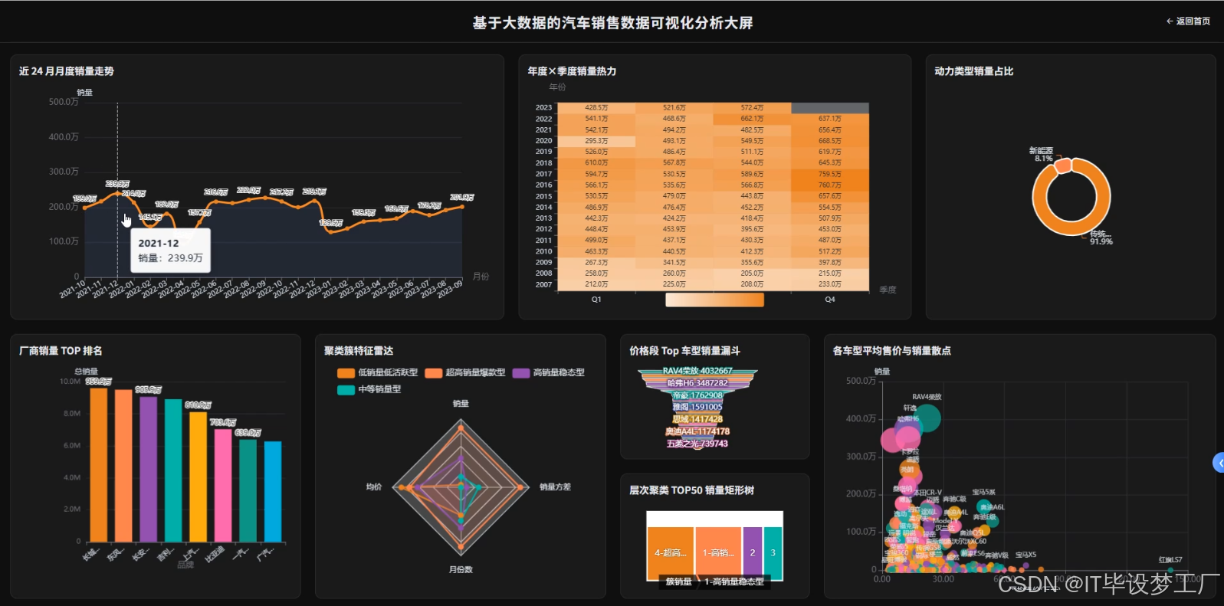Click the 传统 91.9% donut label
This screenshot has height=606, width=1224.
coord(1101,237)
